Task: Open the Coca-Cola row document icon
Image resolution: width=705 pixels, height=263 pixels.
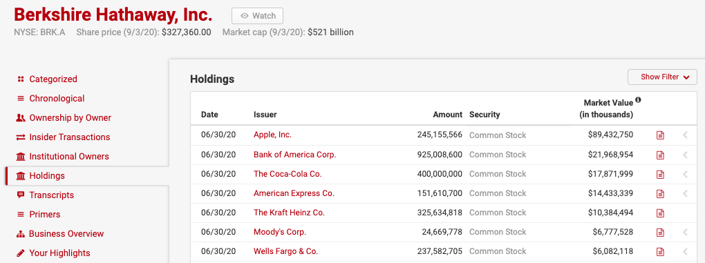Action: click(x=660, y=174)
